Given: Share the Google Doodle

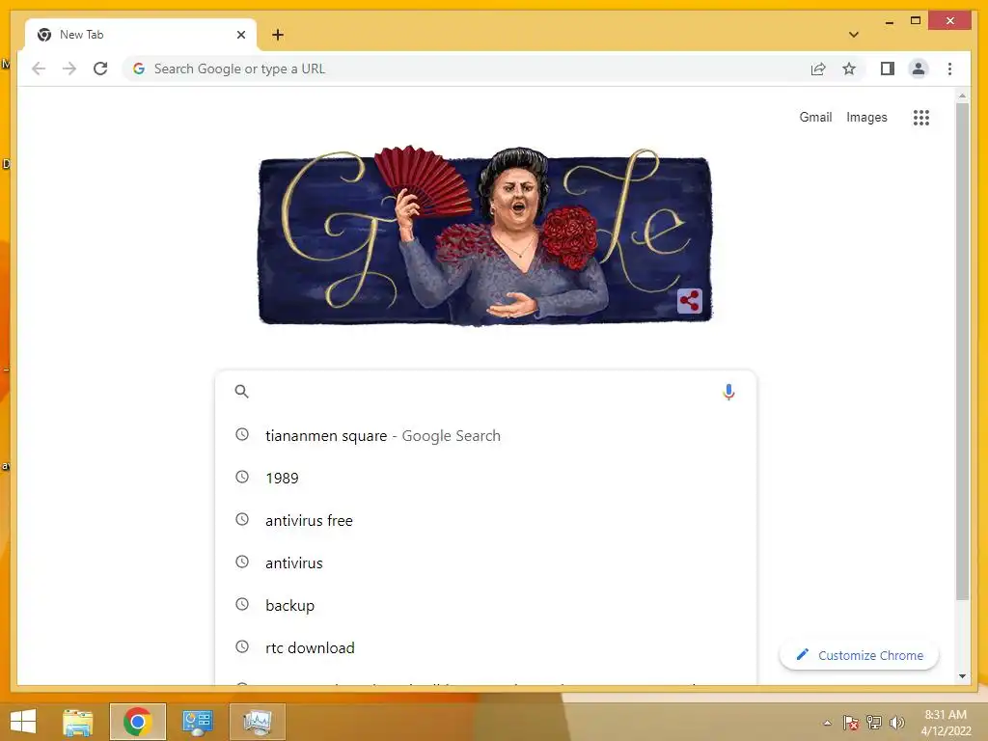Looking at the screenshot, I should (x=689, y=301).
